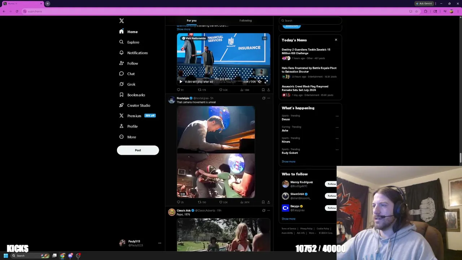The image size is (462, 260).
Task: Make the Nationwide video fullscreen
Action: pyautogui.click(x=266, y=82)
